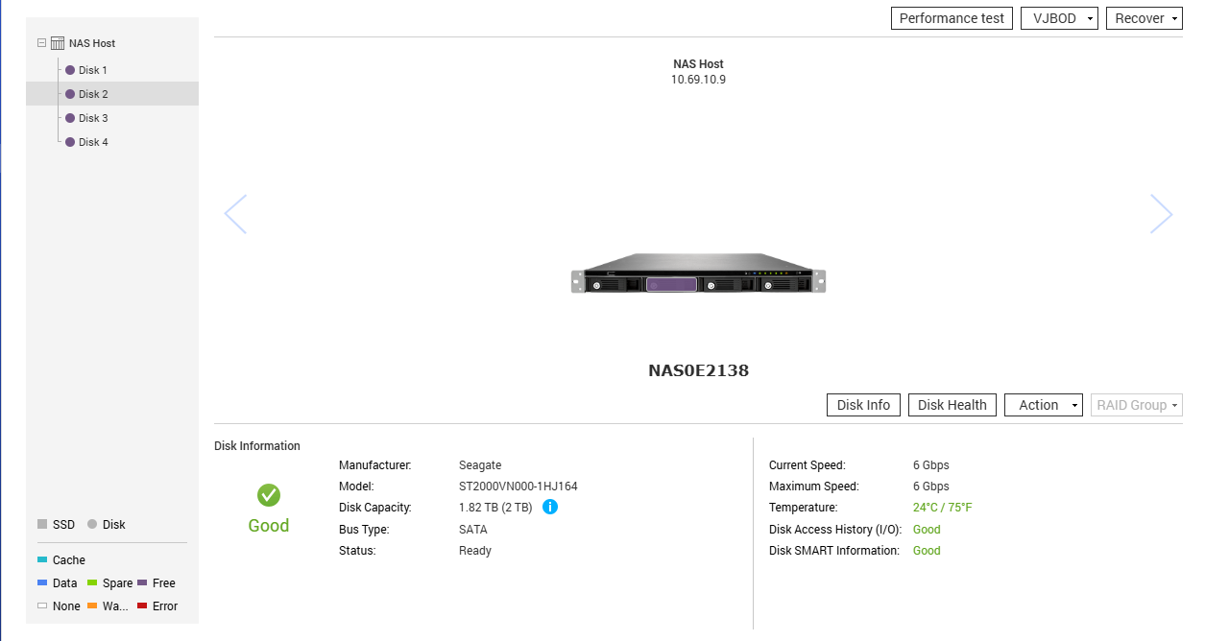The width and height of the screenshot is (1205, 641).
Task: Click the purple status dot beside Disk 3
Action: [70, 118]
